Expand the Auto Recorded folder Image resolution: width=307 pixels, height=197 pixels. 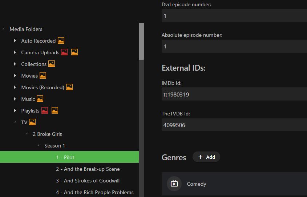(15, 41)
